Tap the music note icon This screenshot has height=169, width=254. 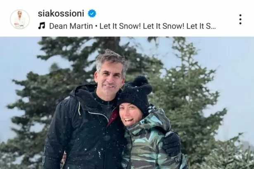[x=42, y=26]
